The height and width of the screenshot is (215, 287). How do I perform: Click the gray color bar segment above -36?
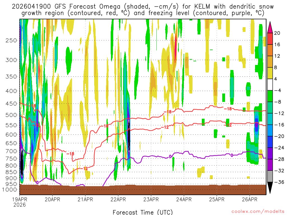[270, 176]
